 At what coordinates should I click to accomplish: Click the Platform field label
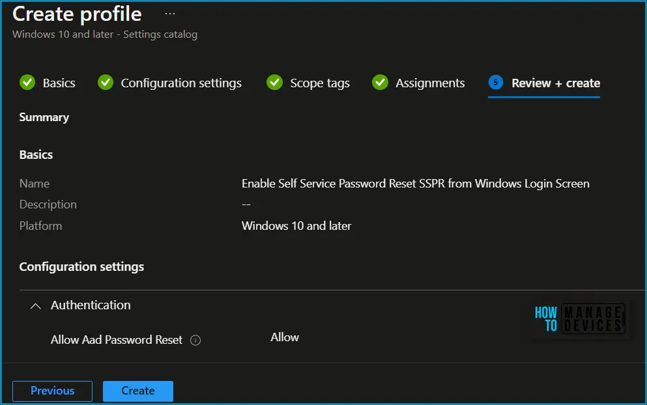40,226
